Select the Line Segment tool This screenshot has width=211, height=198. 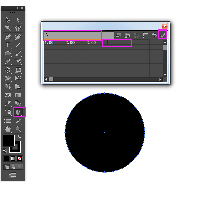click(x=18, y=45)
